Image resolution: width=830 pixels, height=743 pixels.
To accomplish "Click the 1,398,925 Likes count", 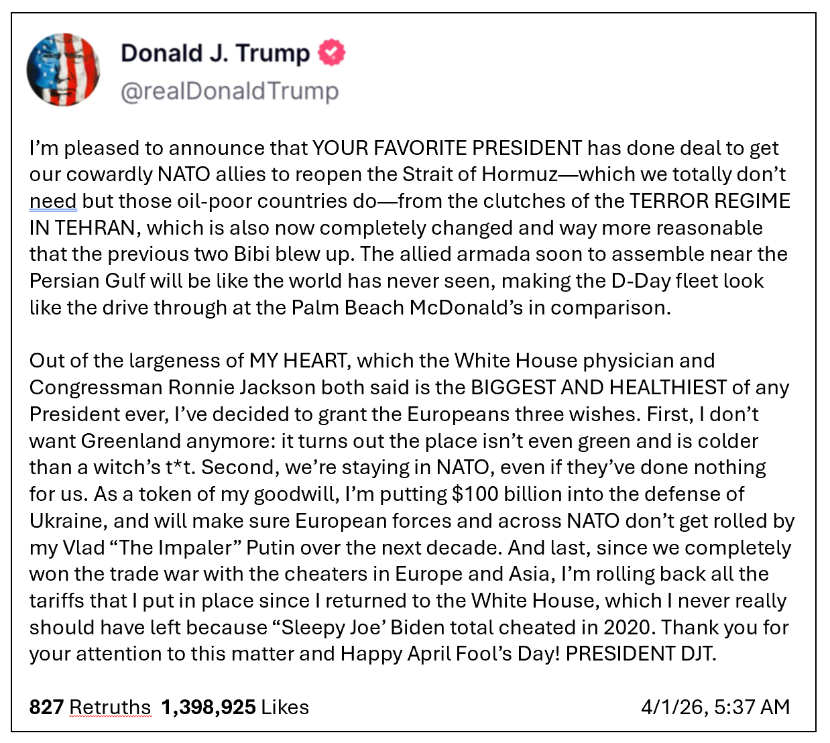I will [x=235, y=707].
